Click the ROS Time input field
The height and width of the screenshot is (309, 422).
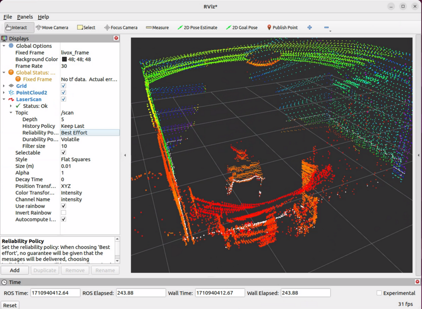click(55, 292)
